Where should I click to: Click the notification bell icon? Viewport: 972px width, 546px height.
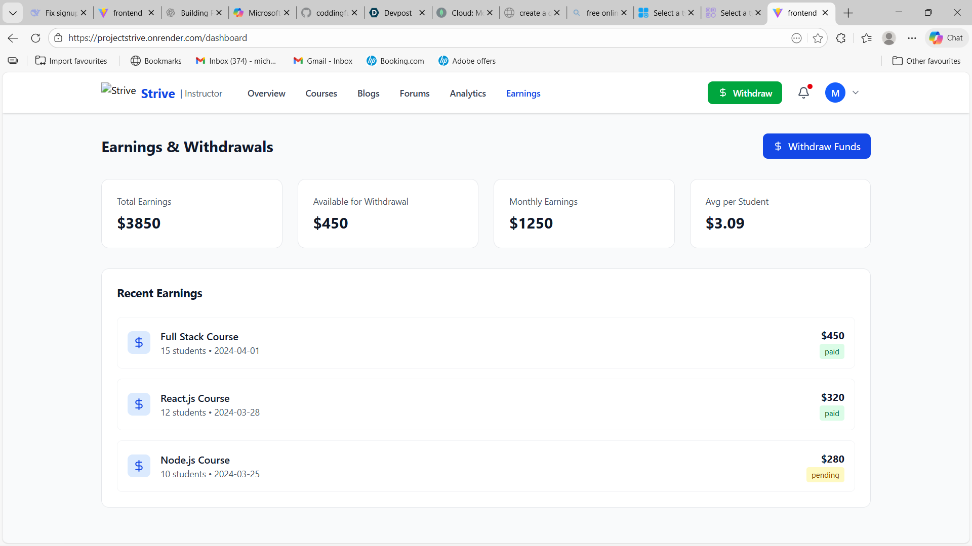point(803,93)
